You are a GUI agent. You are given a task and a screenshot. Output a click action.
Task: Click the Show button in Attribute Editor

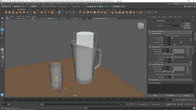[185, 28]
